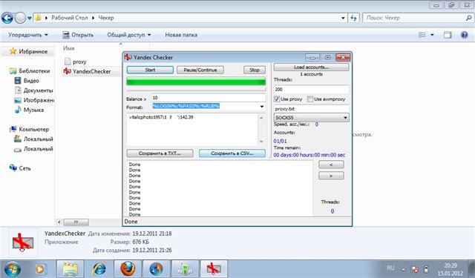This screenshot has width=475, height=278.
Task: Toggle the preview pane icon
Action: (448, 35)
